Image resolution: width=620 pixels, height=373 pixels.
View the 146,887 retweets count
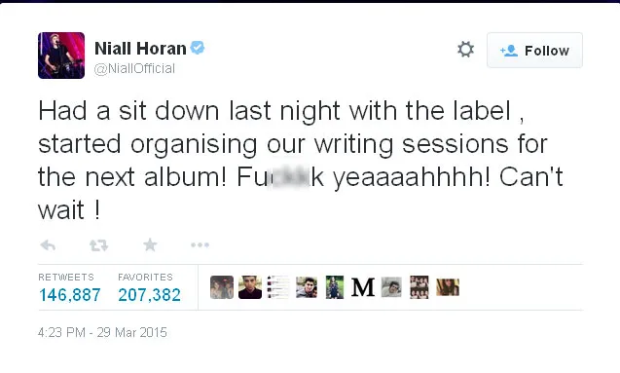(x=70, y=295)
